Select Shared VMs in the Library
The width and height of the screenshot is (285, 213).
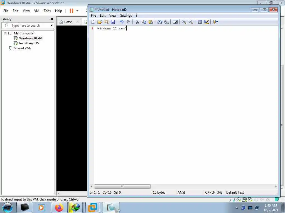tap(22, 48)
